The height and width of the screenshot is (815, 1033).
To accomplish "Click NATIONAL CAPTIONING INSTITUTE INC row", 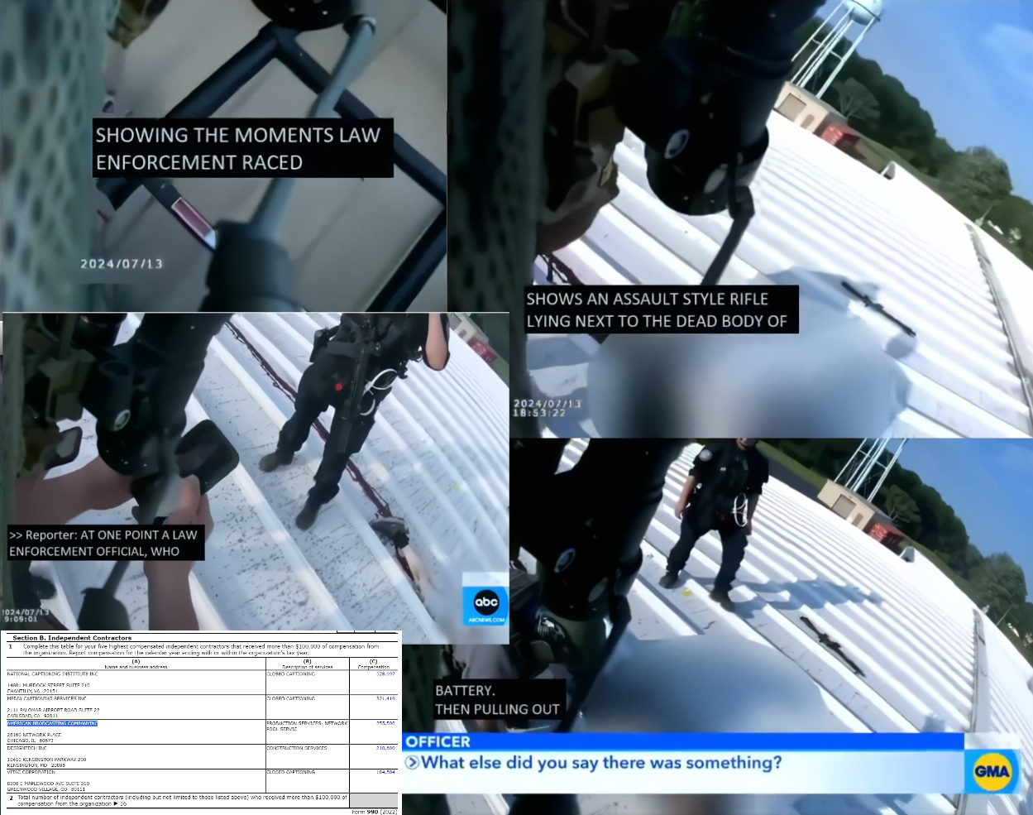I will (202, 683).
